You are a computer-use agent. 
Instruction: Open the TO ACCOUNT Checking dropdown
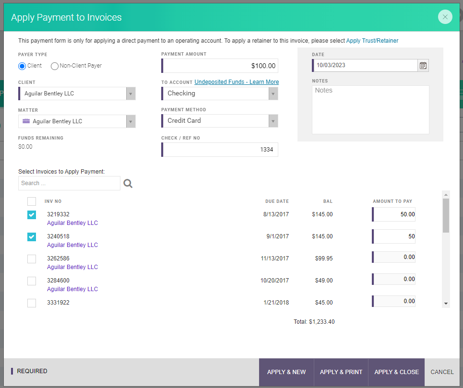273,93
